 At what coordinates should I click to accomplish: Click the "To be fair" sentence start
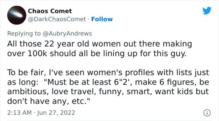pyautogui.click(x=23, y=72)
